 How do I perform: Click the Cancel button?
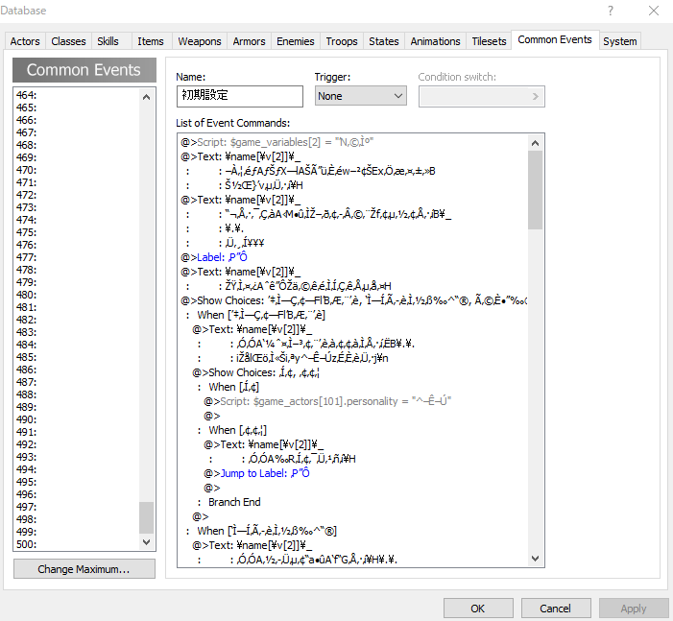[556, 609]
